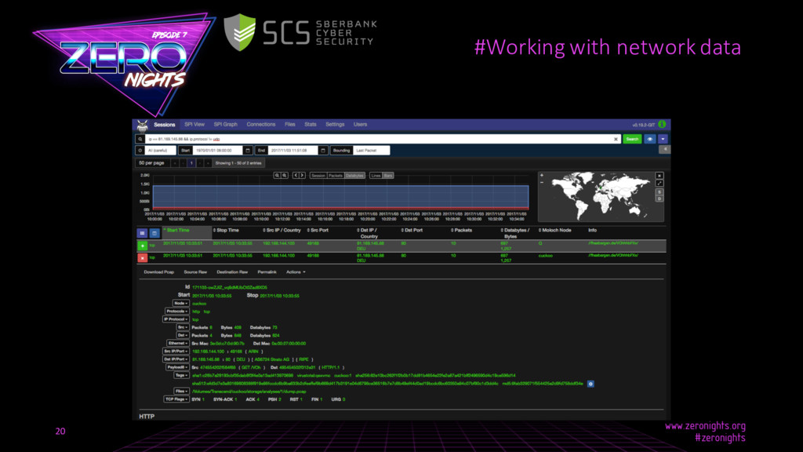This screenshot has width=803, height=452.
Task: Toggle the eye views button
Action: (650, 139)
